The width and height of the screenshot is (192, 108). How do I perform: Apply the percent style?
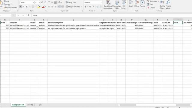(90, 7)
